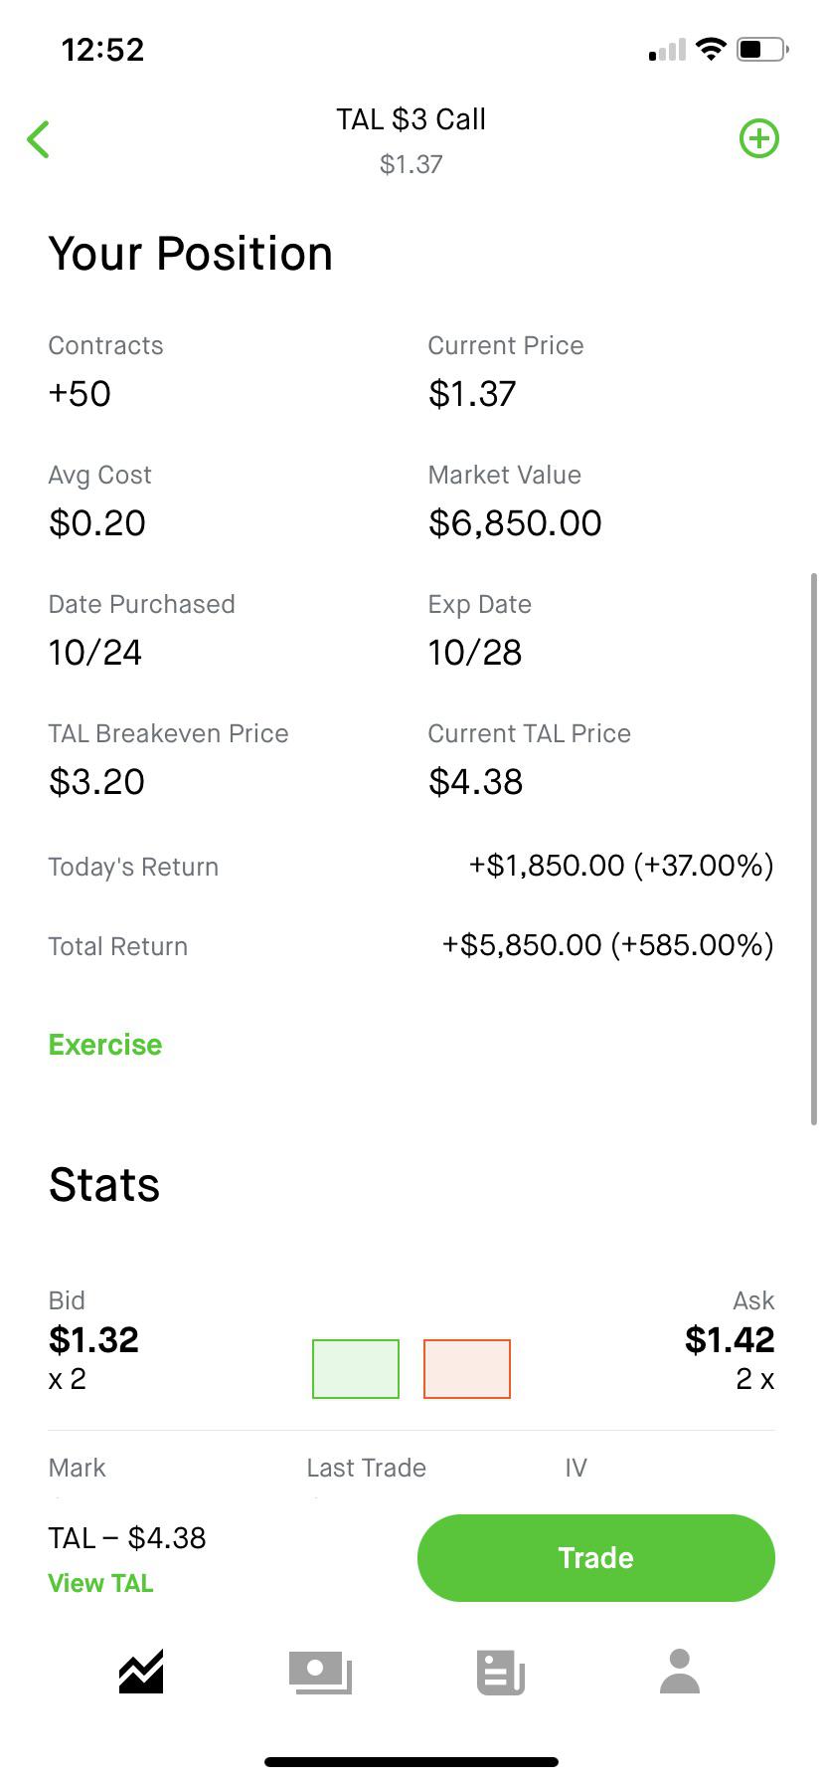Open the news feed tab icon
The image size is (823, 1783).
click(x=501, y=1672)
